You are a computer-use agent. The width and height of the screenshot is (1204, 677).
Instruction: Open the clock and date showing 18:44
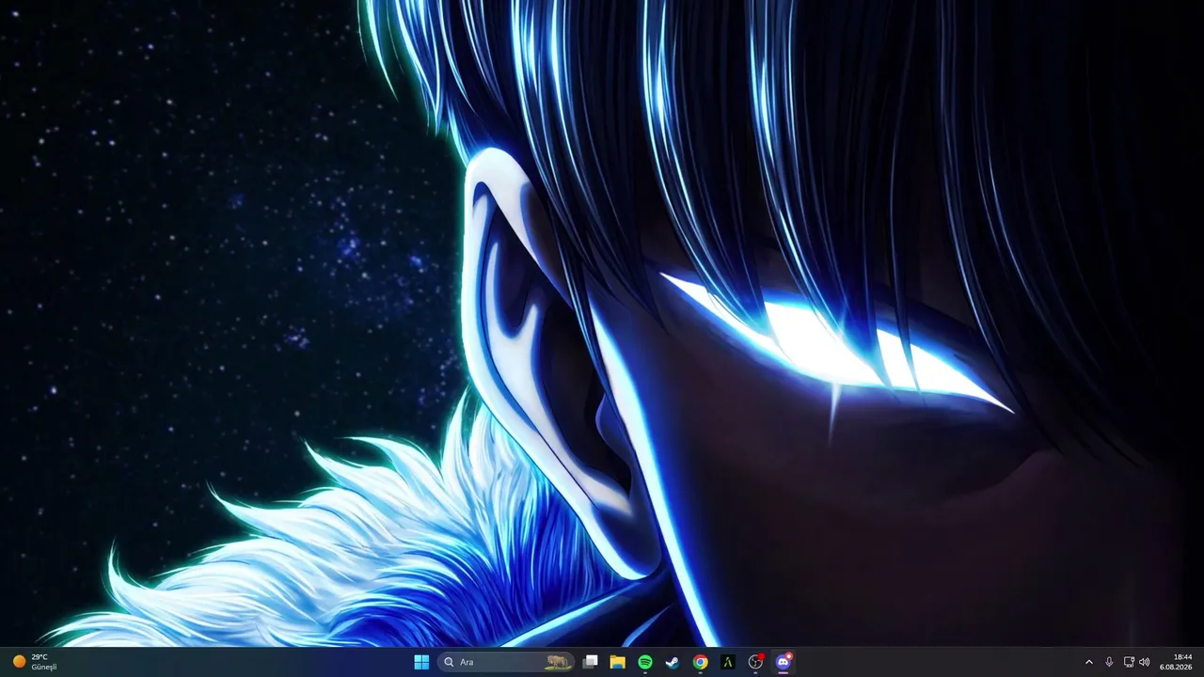[x=1176, y=662]
